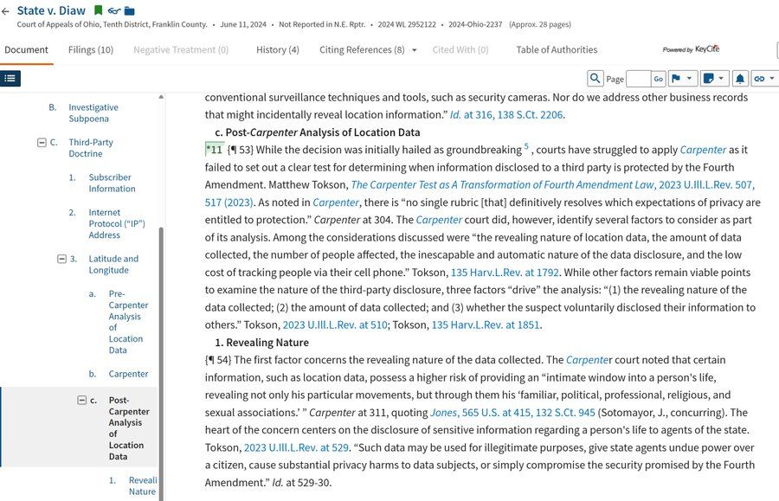This screenshot has height=501, width=779.
Task: Open the search within document magnifier
Action: click(x=595, y=79)
